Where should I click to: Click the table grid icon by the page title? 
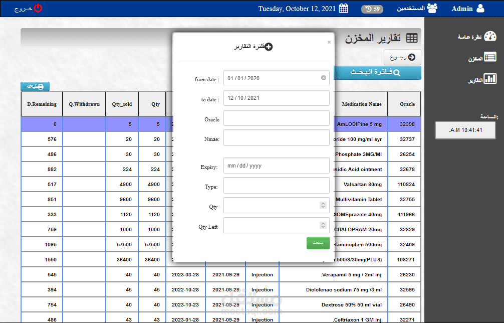pos(412,38)
